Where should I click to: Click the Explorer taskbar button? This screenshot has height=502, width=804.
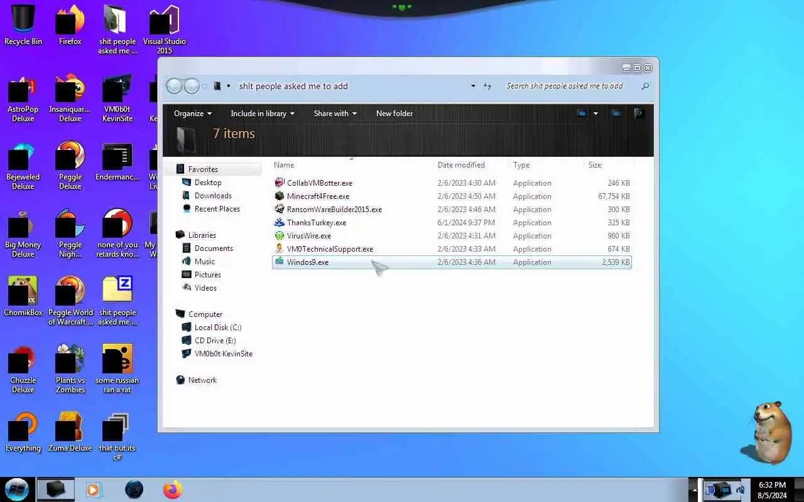tap(55, 489)
